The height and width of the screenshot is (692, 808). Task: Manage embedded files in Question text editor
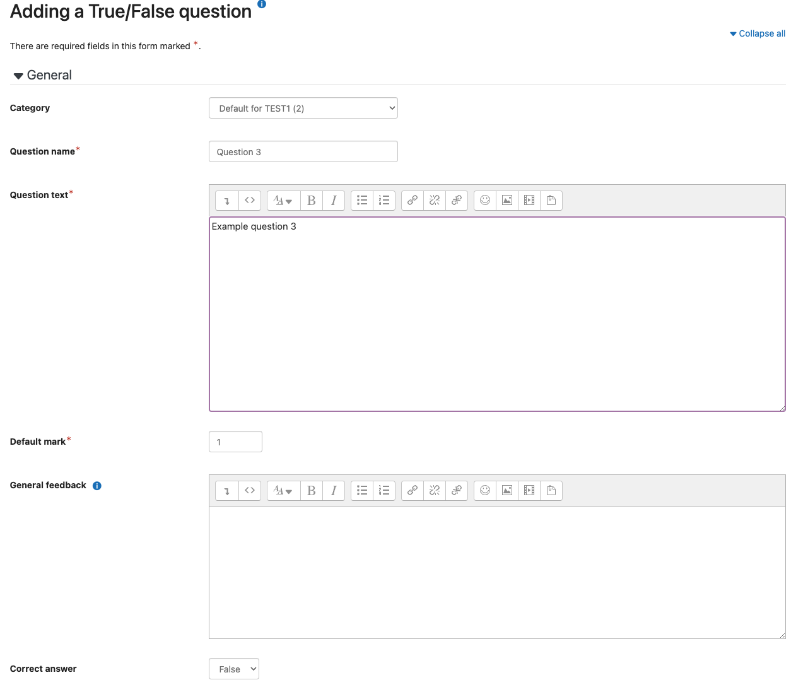point(551,201)
